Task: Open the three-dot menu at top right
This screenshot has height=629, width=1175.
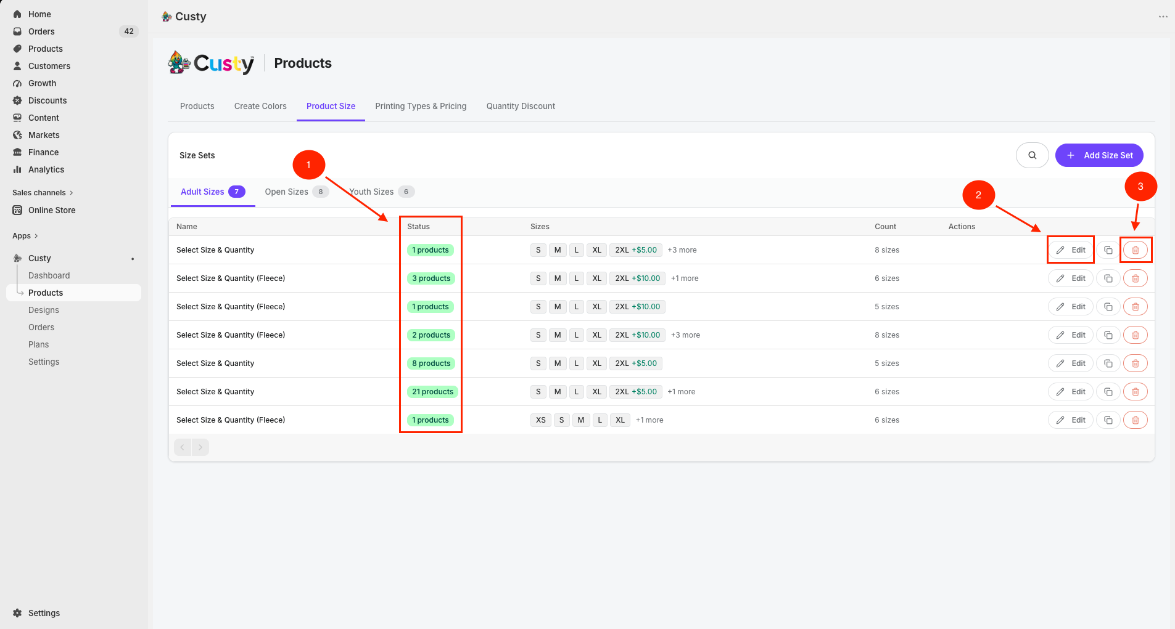Action: coord(1163,17)
